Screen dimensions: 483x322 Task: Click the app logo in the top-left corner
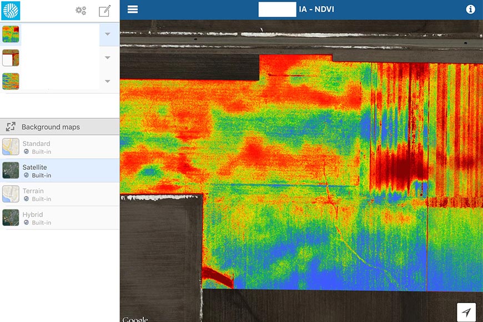coord(11,11)
